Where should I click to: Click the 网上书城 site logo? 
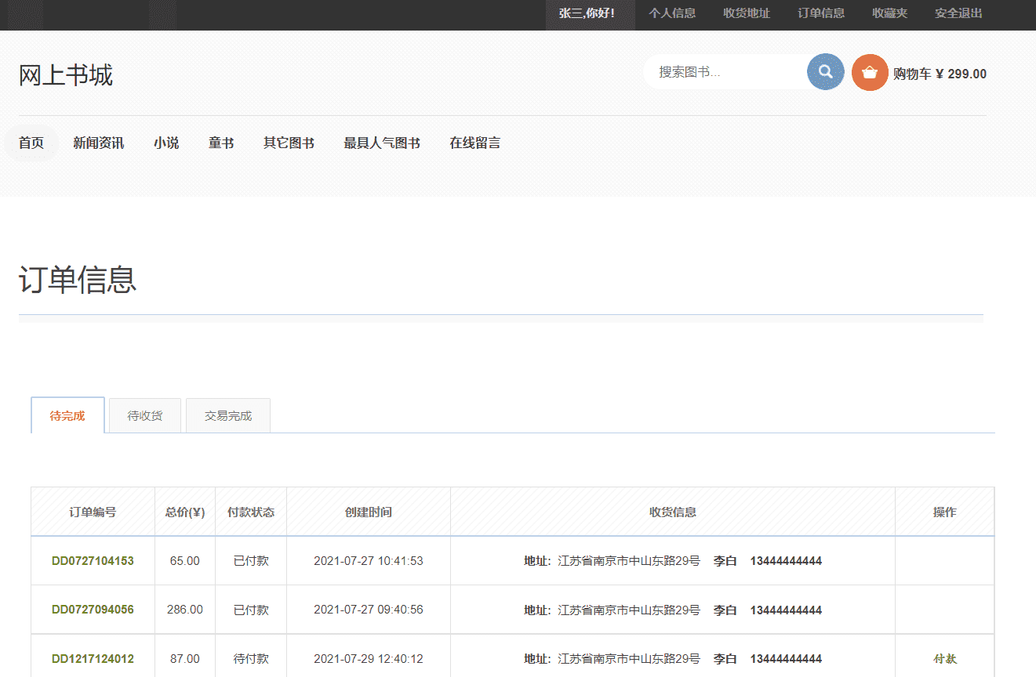click(66, 75)
